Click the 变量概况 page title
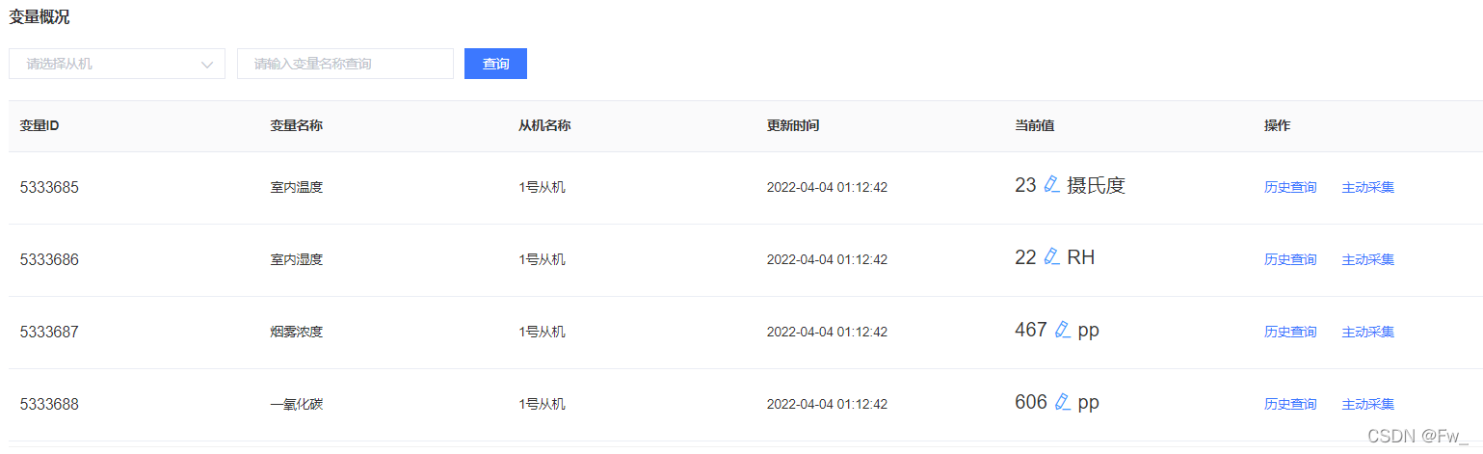Image resolution: width=1483 pixels, height=454 pixels. [40, 16]
